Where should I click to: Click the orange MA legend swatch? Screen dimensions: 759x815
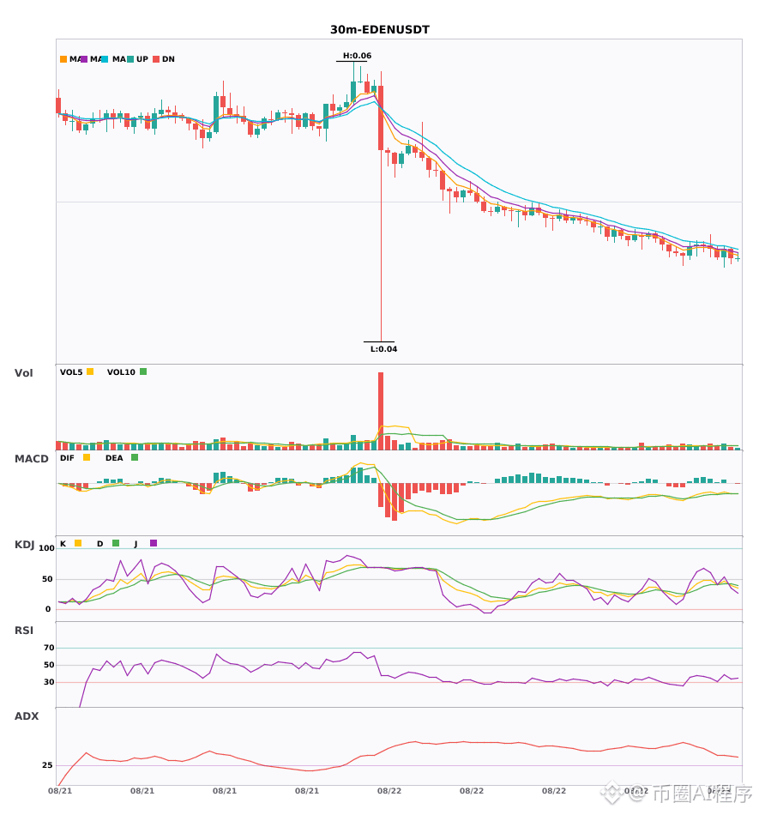[x=63, y=59]
